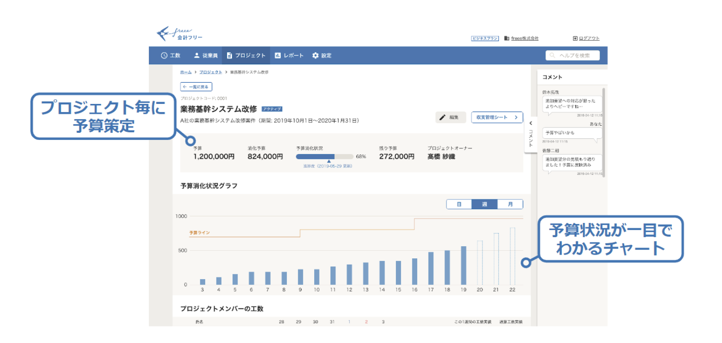Click the chart bar for week 3

[203, 282]
